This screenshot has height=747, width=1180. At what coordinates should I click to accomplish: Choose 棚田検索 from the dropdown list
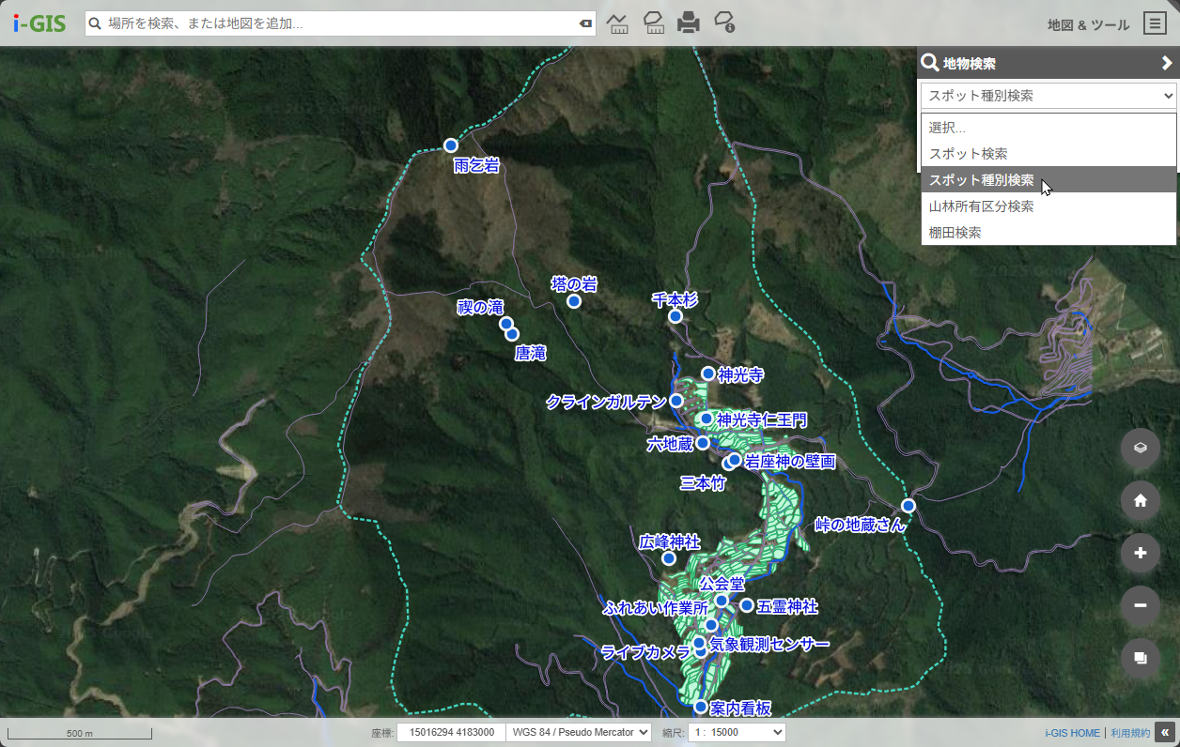(x=1048, y=233)
